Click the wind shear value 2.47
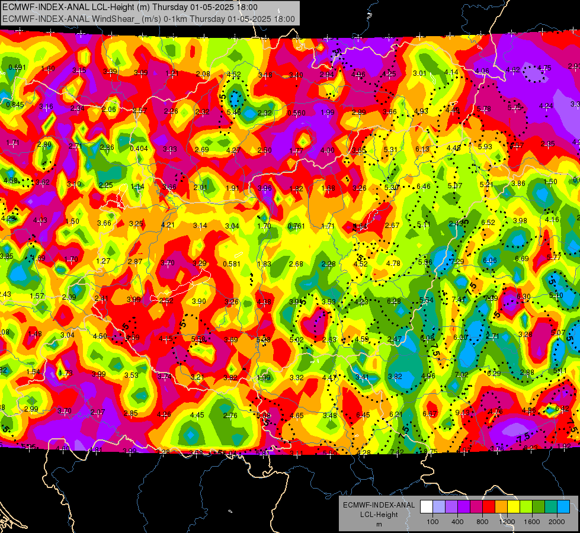580x533 pixels. pyautogui.click(x=395, y=339)
